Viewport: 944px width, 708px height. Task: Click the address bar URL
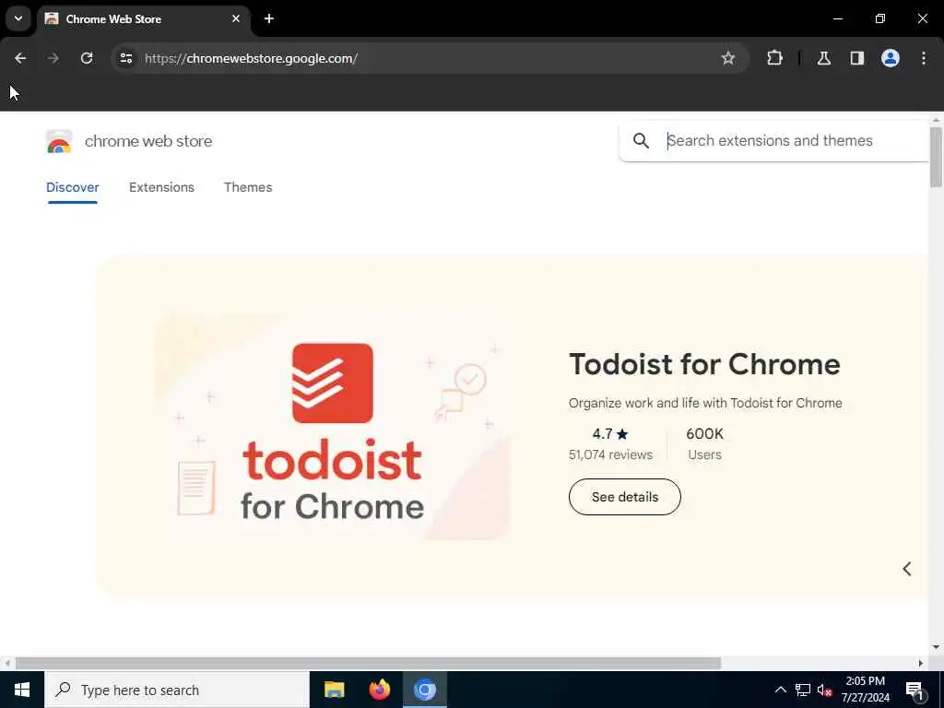click(x=251, y=58)
